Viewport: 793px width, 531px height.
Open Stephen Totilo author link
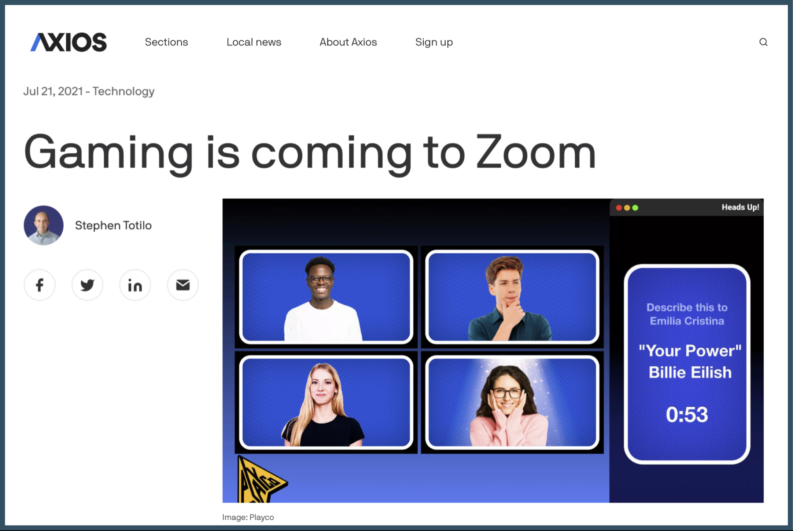point(113,225)
